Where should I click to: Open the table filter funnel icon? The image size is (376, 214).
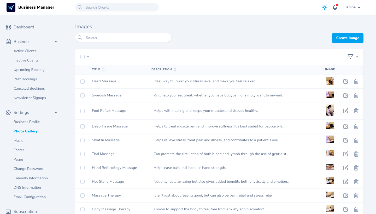point(350,57)
